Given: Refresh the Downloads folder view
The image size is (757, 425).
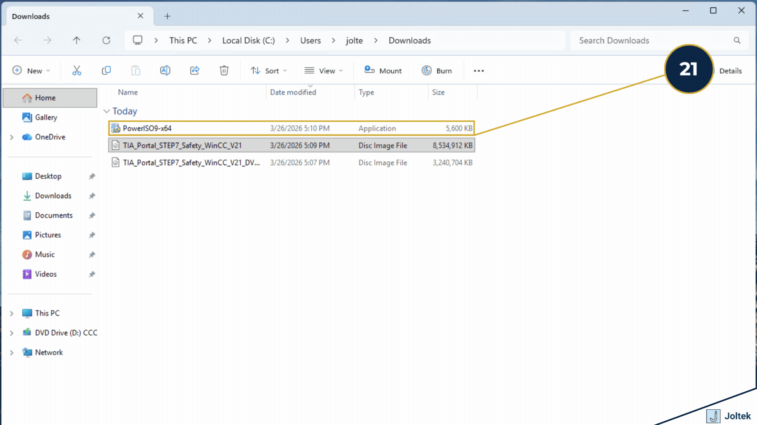Looking at the screenshot, I should 106,40.
